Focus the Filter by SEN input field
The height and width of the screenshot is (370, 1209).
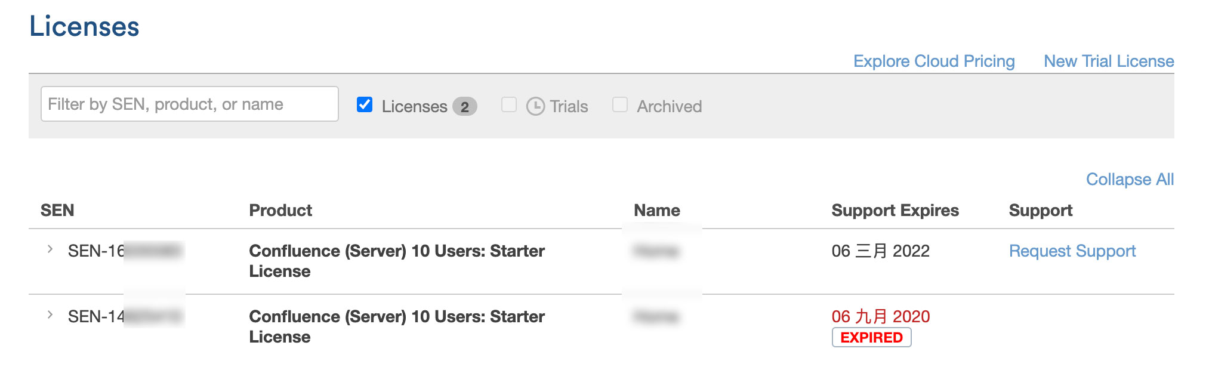189,104
